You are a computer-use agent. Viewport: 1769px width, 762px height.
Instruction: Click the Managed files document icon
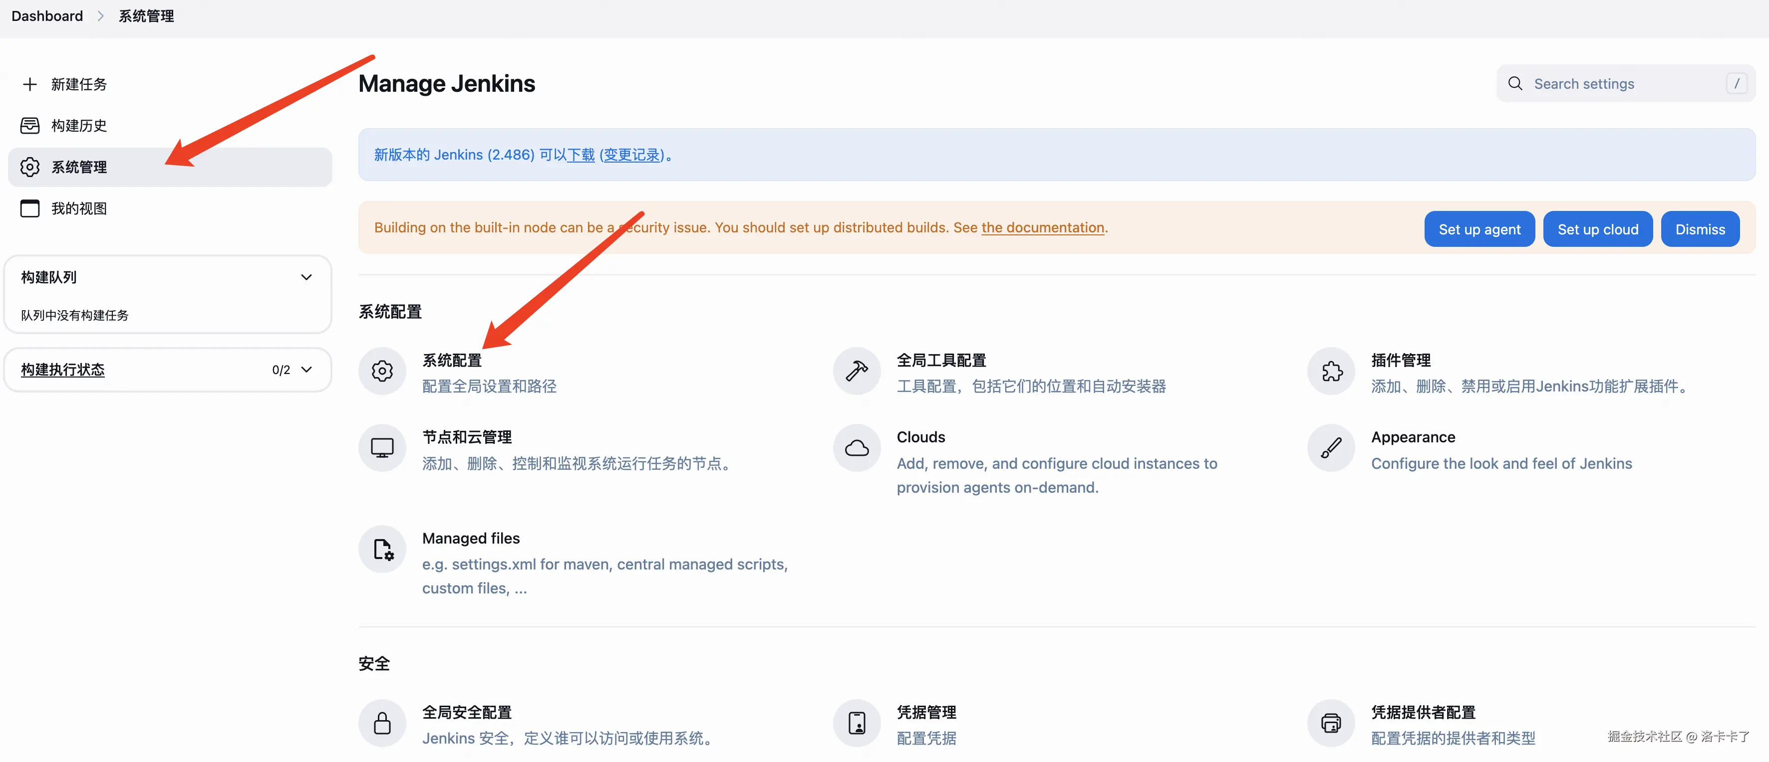[x=382, y=550]
